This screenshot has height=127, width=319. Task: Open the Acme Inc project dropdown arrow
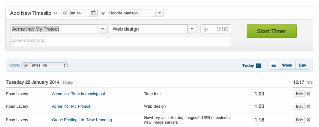103,29
